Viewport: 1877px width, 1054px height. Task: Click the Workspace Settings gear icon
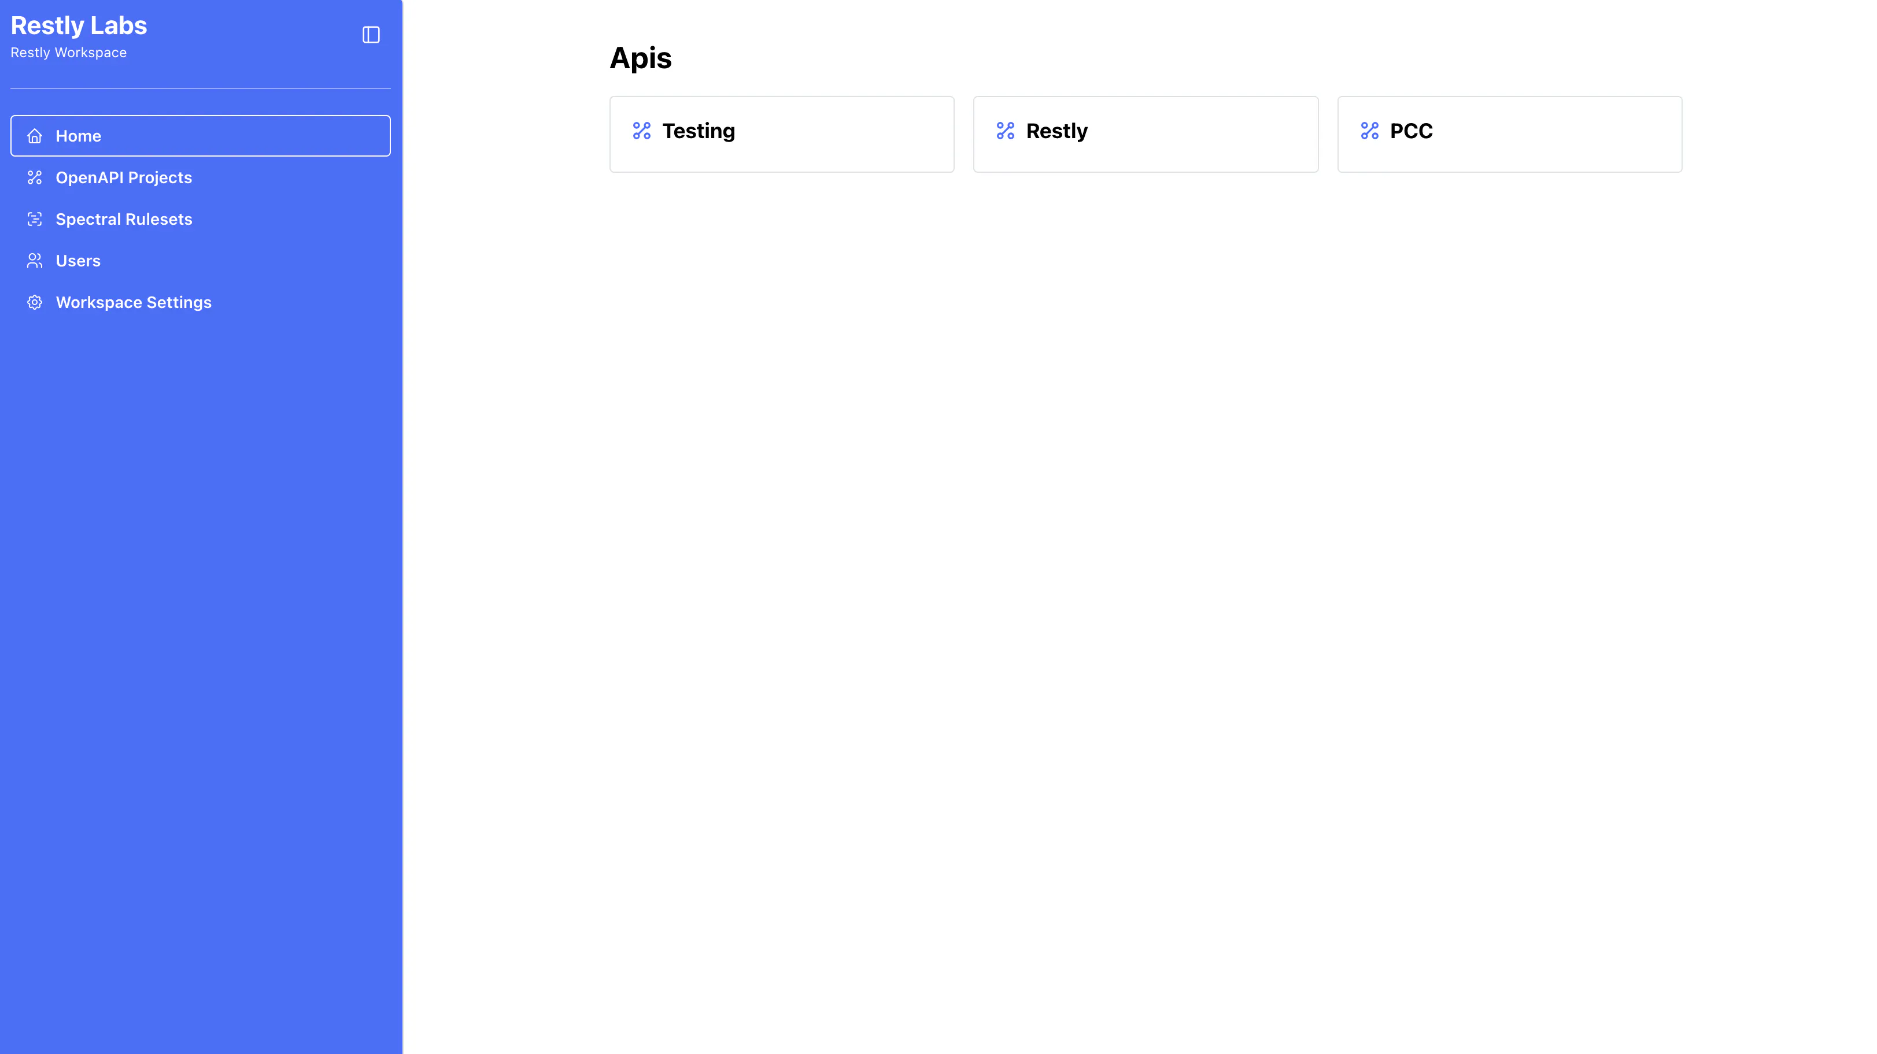[34, 302]
